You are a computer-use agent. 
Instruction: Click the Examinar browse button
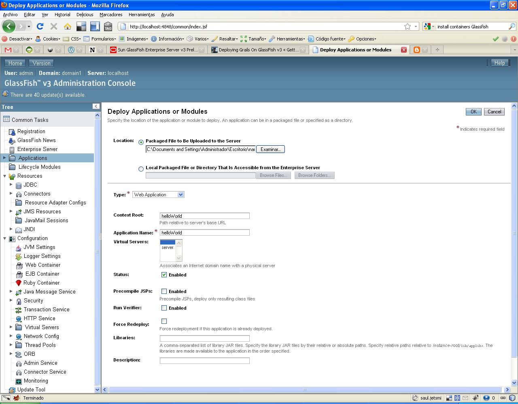[x=270, y=149]
